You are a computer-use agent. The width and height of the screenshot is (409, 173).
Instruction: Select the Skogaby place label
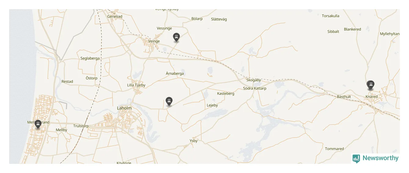point(254,80)
